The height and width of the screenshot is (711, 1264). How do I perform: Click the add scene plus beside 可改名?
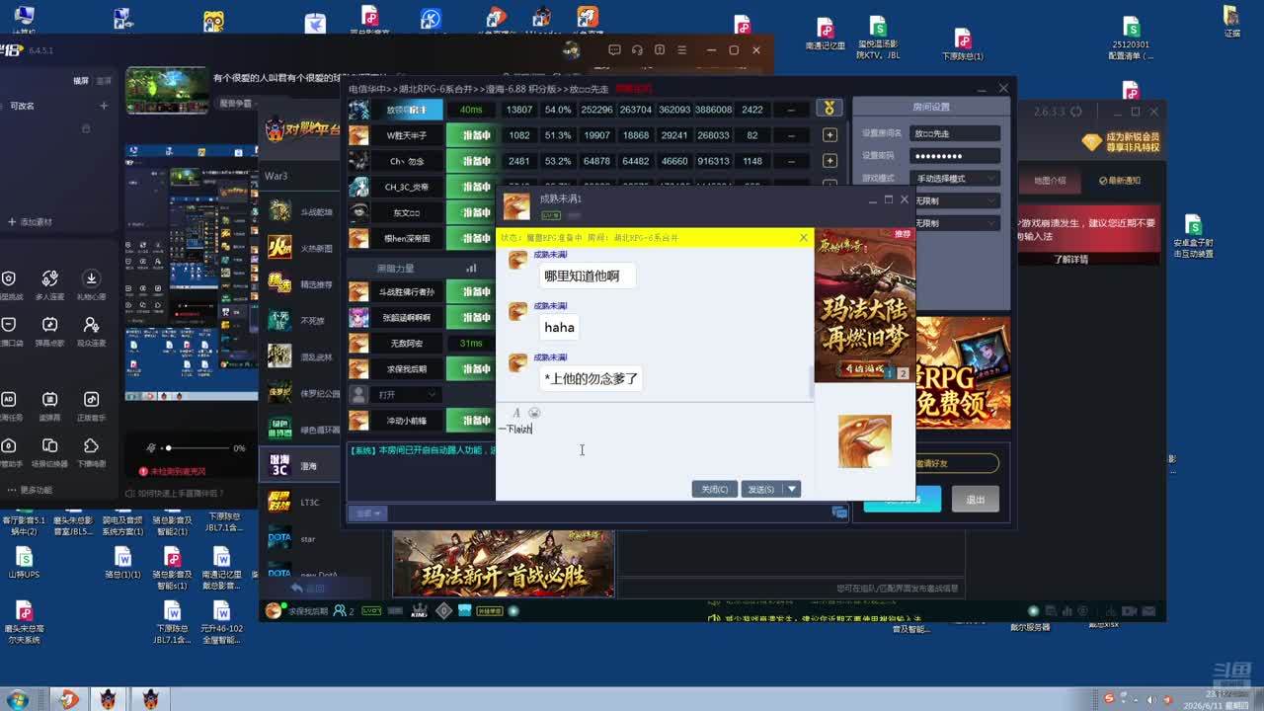click(104, 106)
